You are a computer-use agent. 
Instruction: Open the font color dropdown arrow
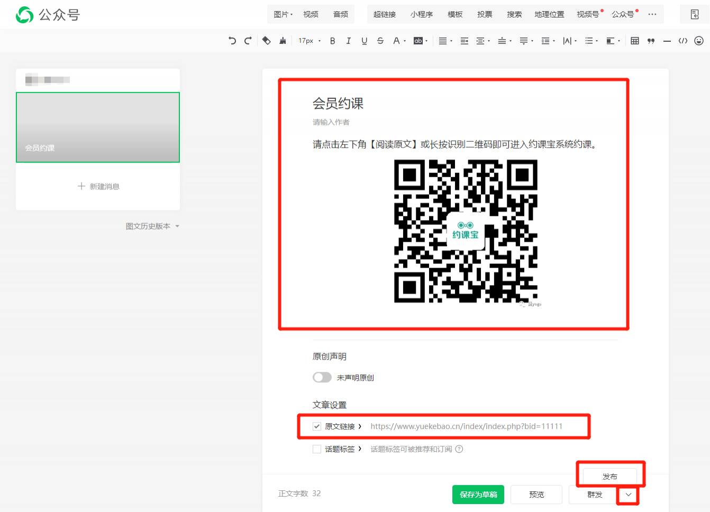405,41
